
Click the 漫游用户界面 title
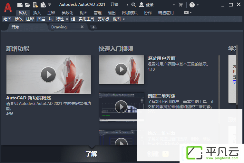161,58
